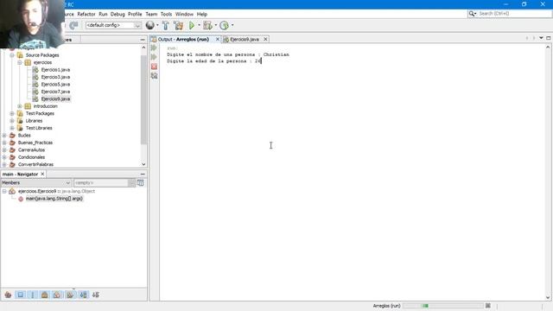Image resolution: width=553 pixels, height=311 pixels.
Task: Toggle Show Static Members filter in the Navigator
Action: 33,295
